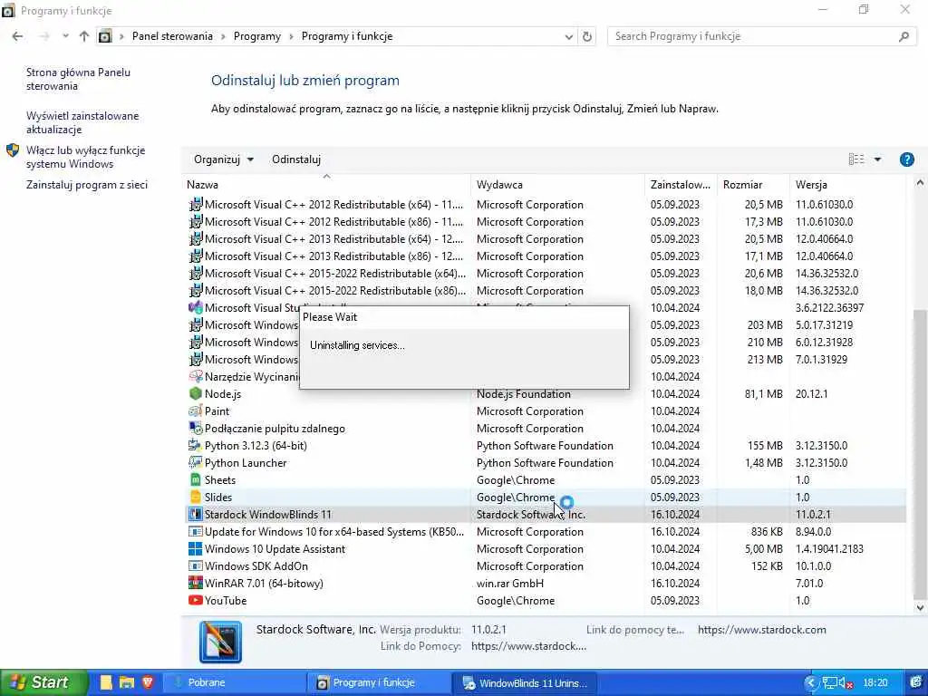Click the Slides app icon

pos(196,497)
